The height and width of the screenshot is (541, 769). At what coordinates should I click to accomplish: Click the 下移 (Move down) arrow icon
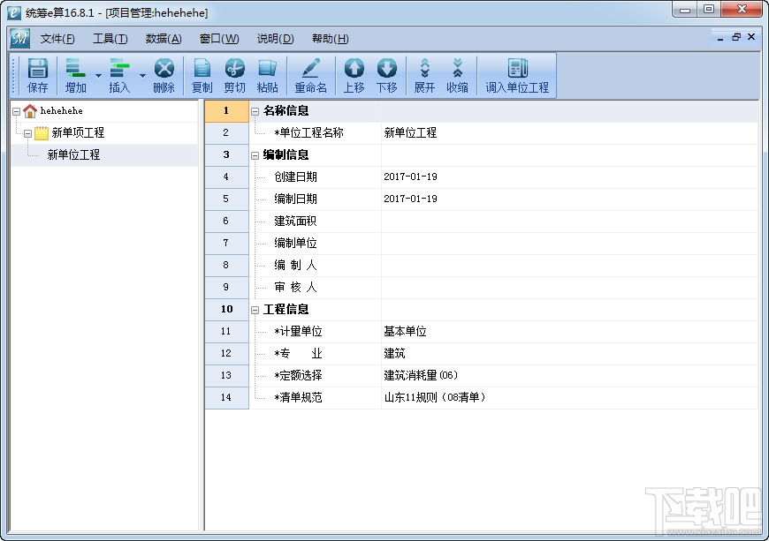click(387, 69)
